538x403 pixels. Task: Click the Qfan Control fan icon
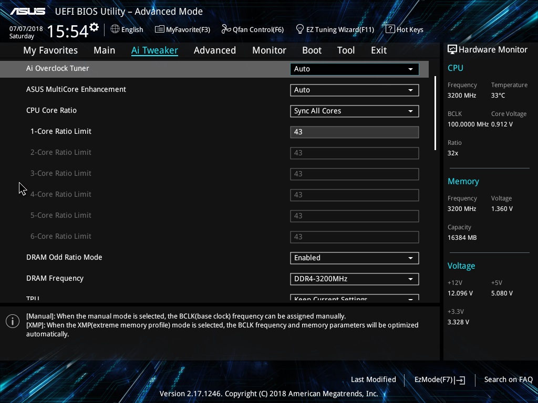(226, 29)
